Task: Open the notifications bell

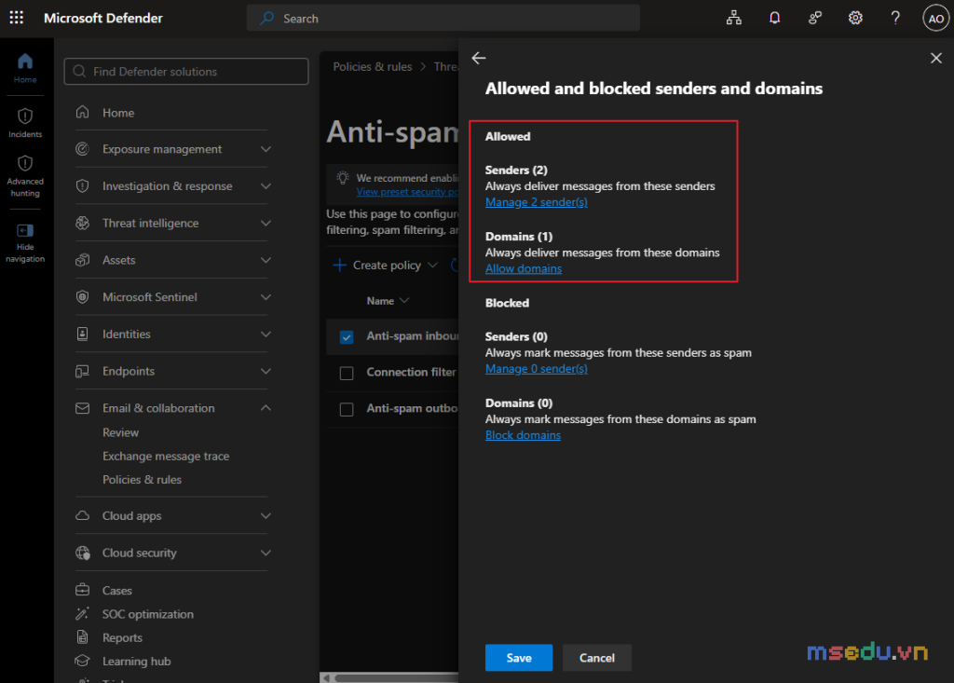Action: coord(774,19)
